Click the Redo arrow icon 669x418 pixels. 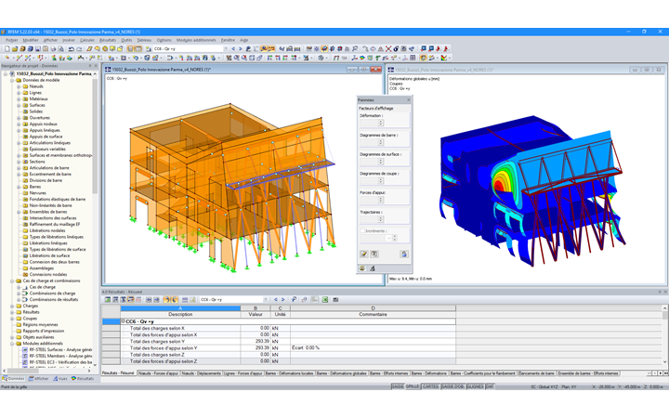coord(79,48)
